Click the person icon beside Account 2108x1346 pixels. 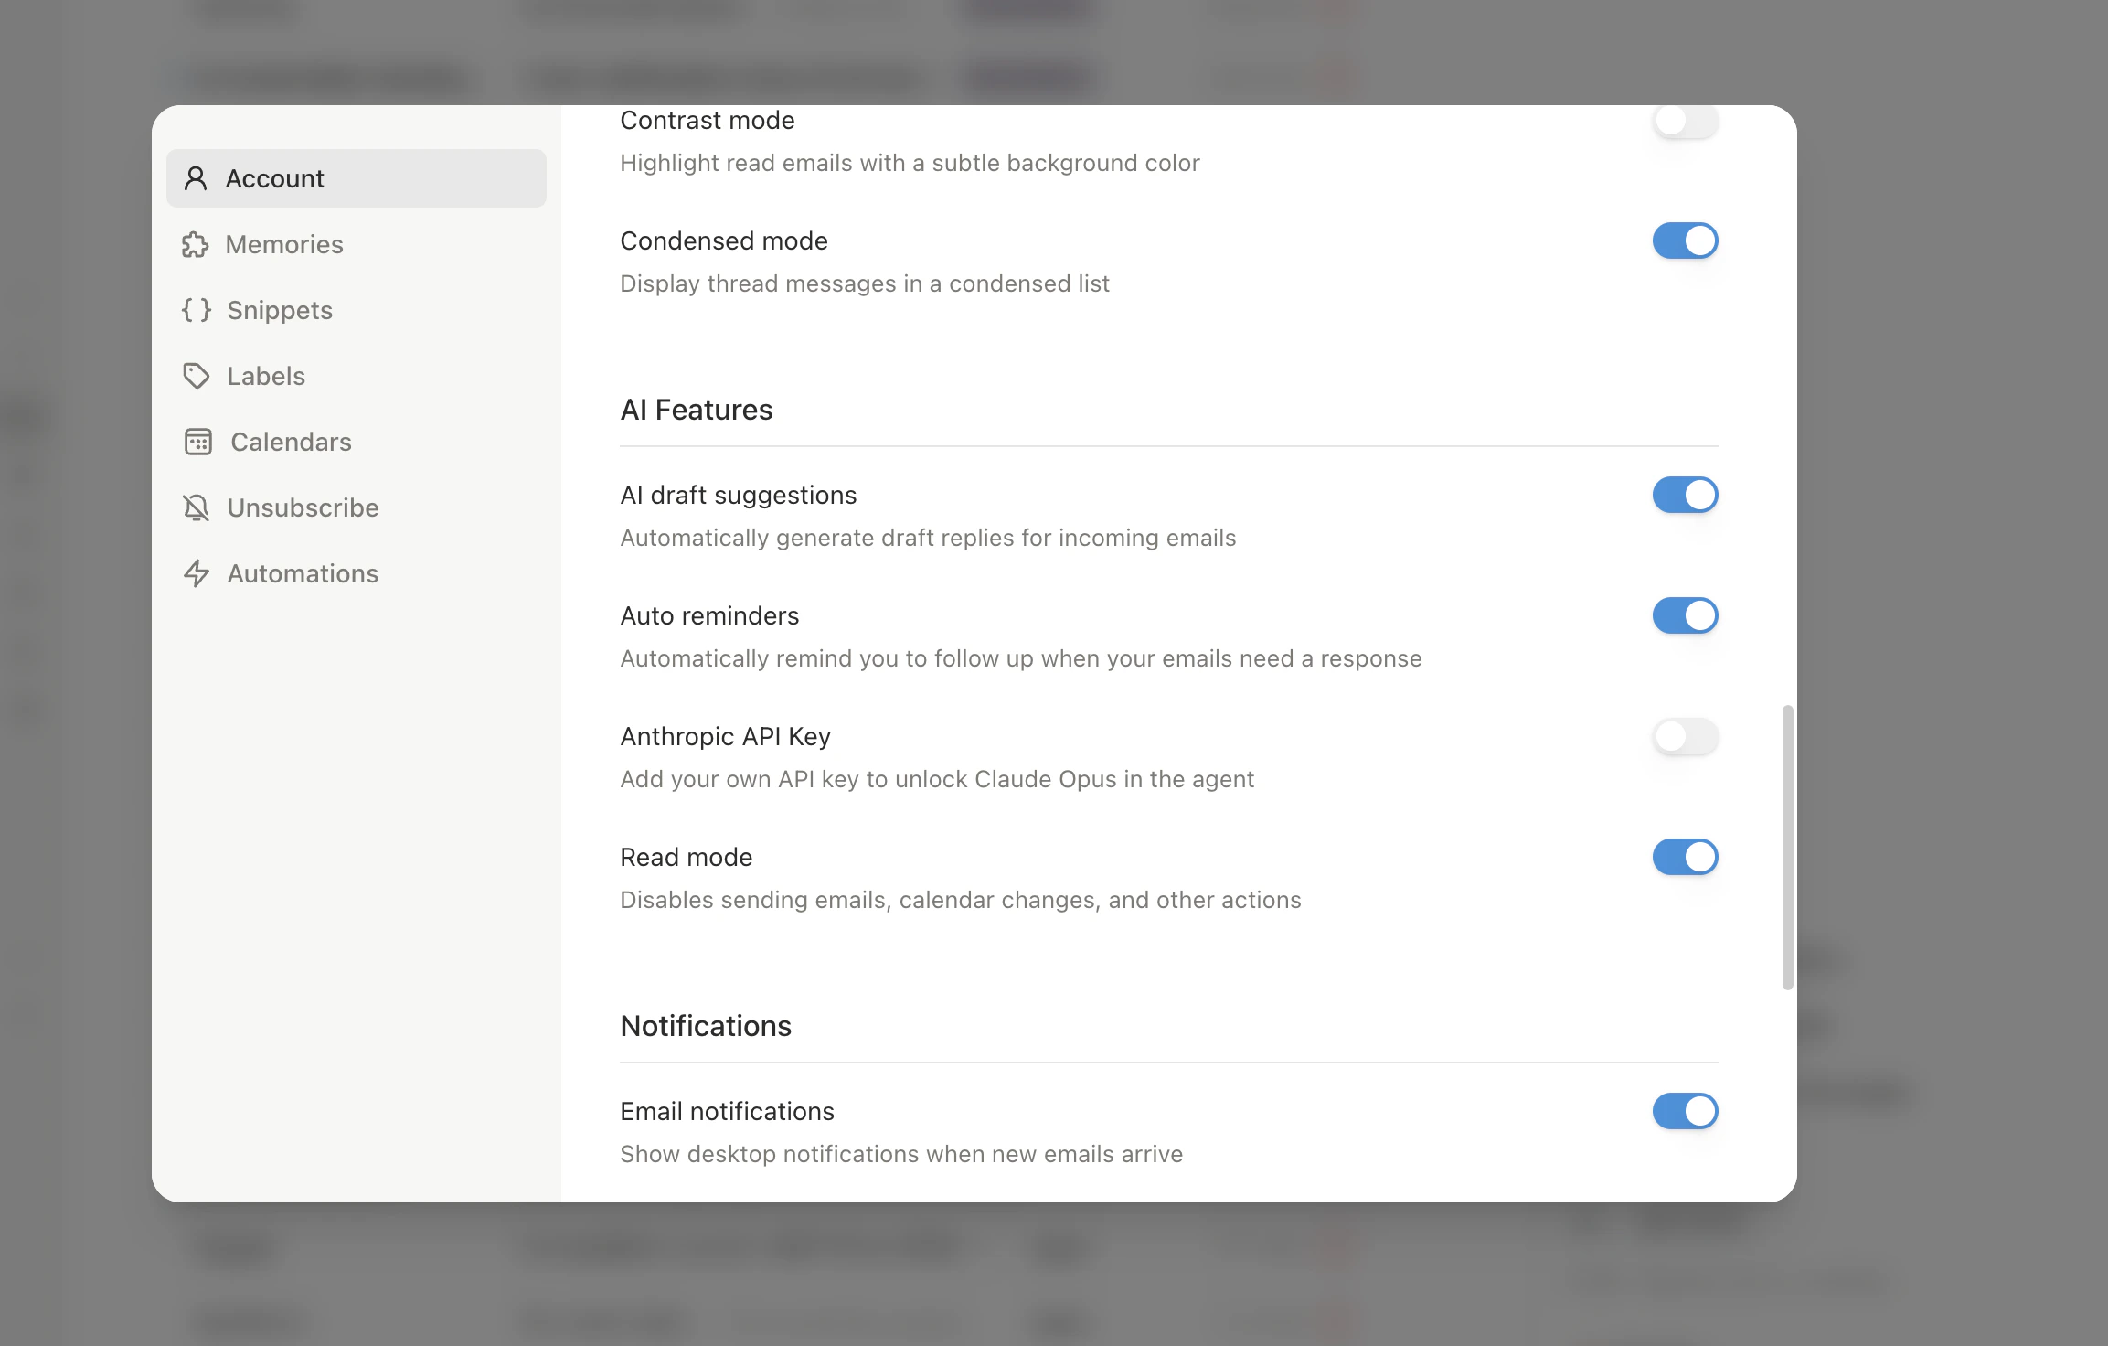pos(197,178)
